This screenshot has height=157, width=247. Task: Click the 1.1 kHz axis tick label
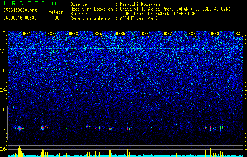[4, 51]
